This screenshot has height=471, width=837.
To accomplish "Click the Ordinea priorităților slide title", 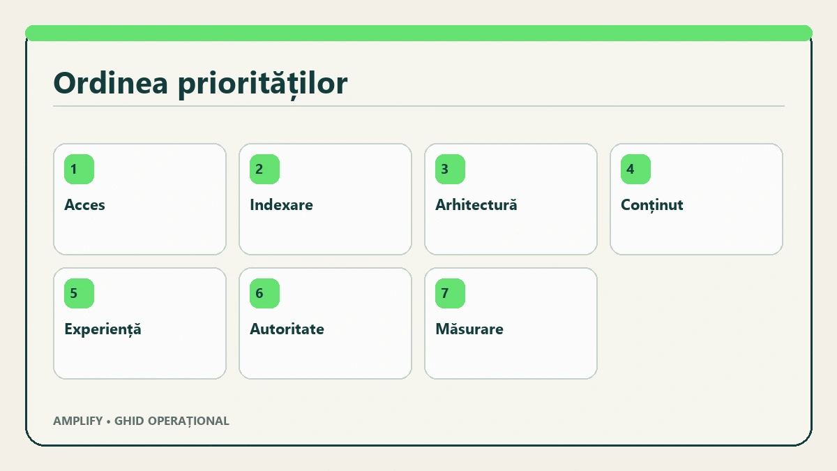I will (x=200, y=83).
